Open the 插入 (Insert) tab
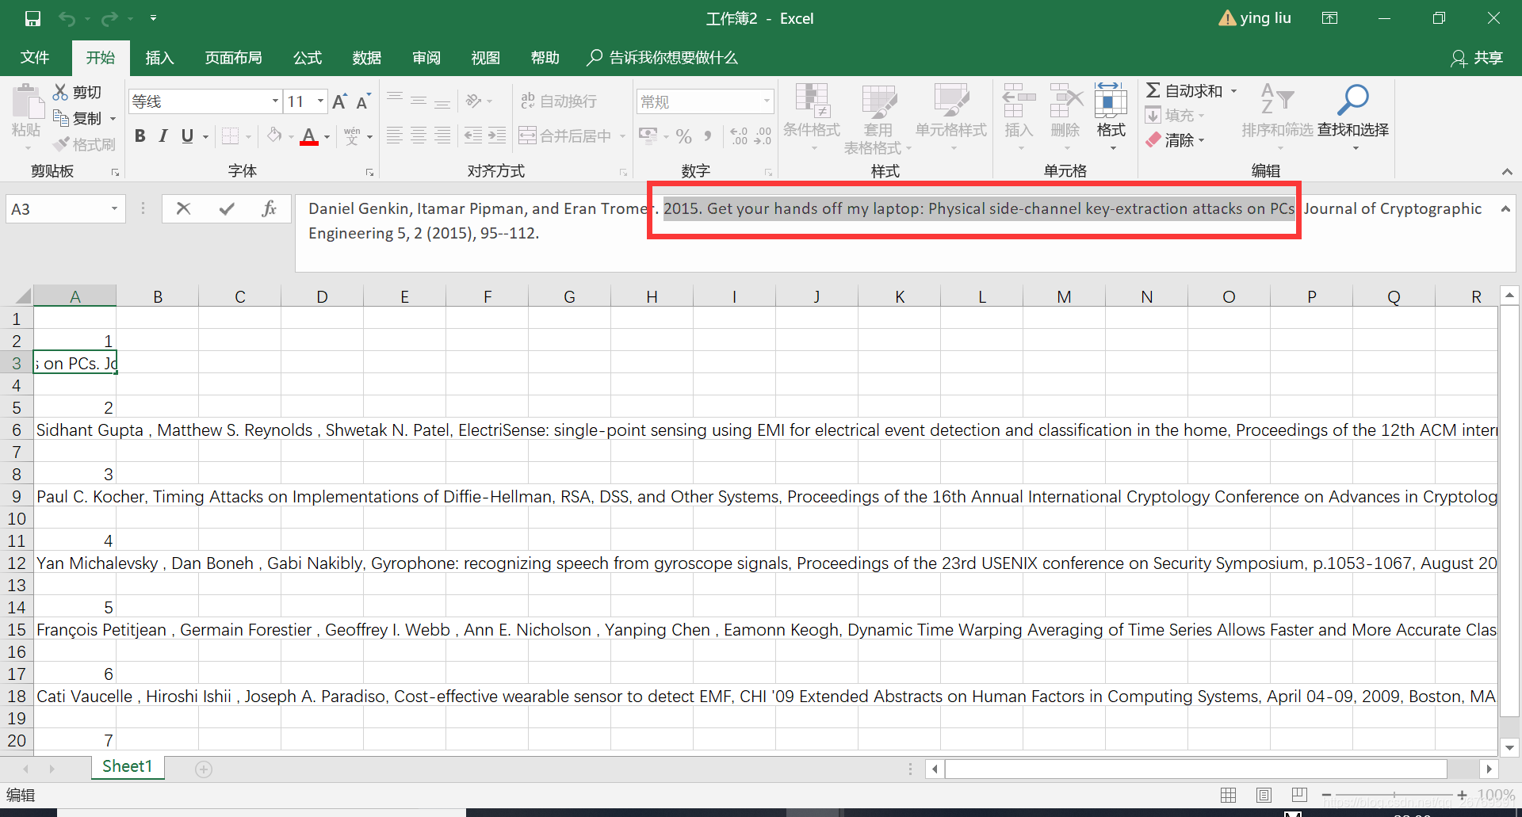The height and width of the screenshot is (817, 1522). (x=159, y=58)
